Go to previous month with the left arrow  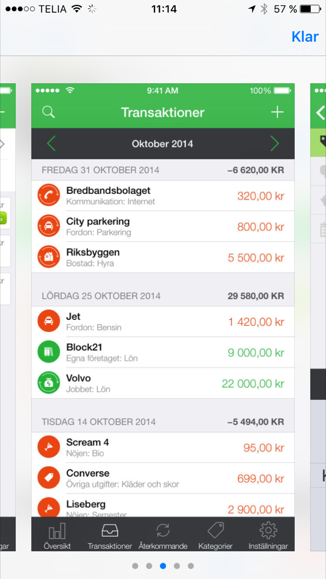click(51, 144)
